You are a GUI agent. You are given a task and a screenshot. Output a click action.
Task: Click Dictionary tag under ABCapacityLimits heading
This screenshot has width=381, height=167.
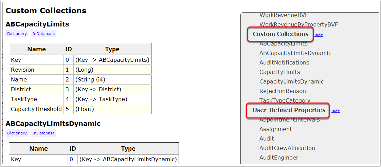[17, 34]
